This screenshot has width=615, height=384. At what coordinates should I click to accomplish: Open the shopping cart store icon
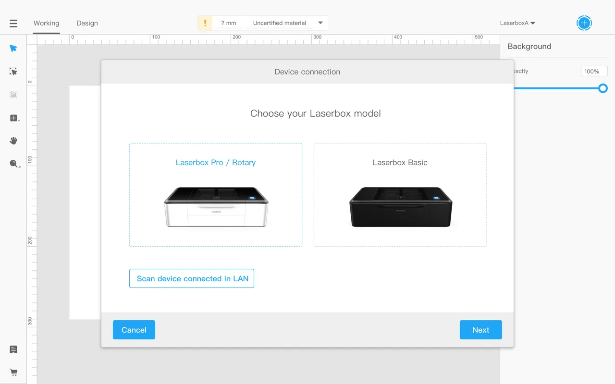[13, 372]
